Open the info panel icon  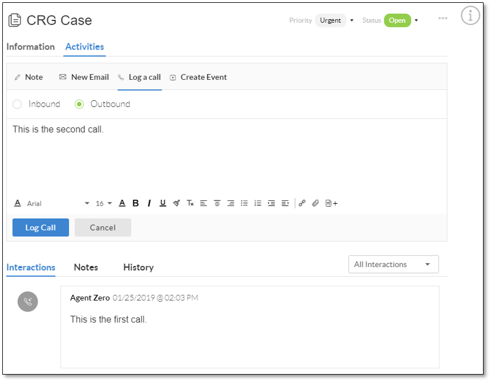click(470, 15)
